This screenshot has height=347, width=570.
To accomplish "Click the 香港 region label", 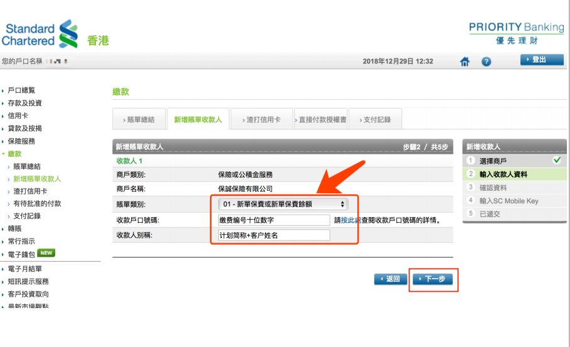I will 98,40.
